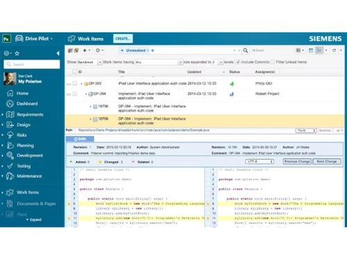Click the Previous Change button

(297, 162)
